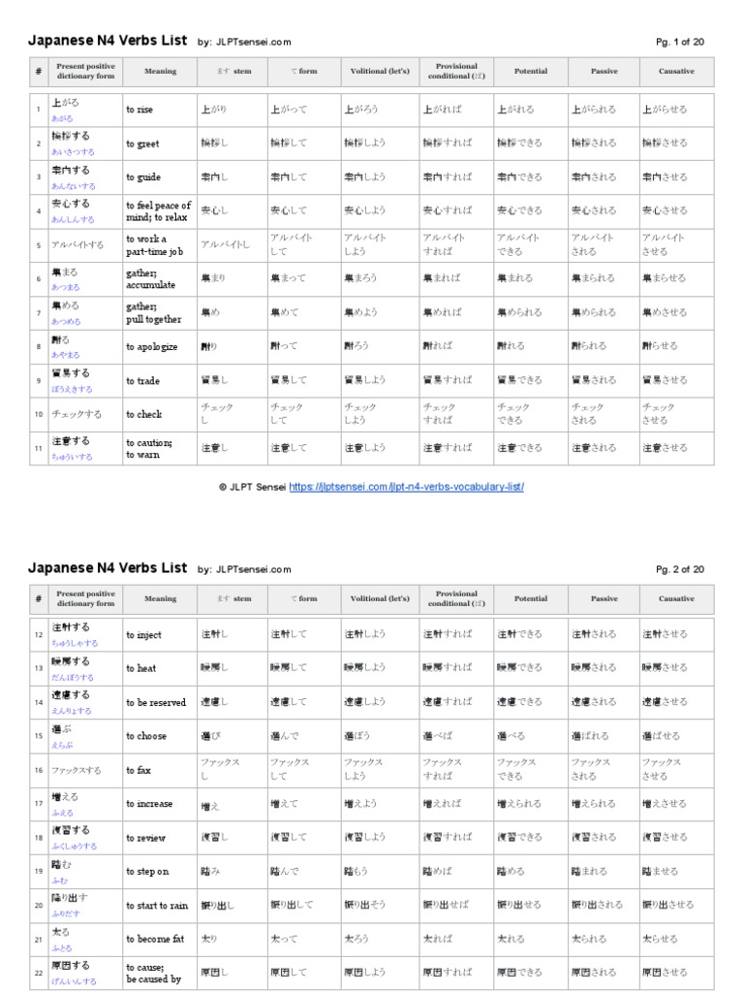Select the ファックスする dictionary form cell
Viewport: 744px width, 993px height.
click(x=85, y=770)
